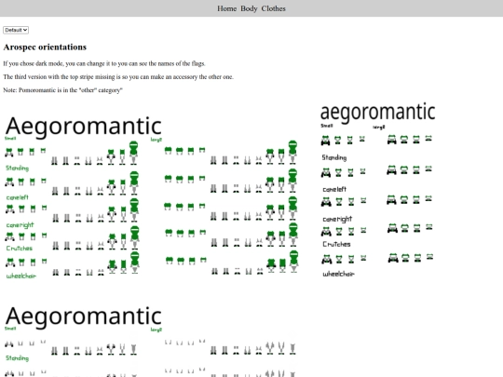Select first small green top icon in Standing row
Screen dimensions: 503x377
pos(9,153)
